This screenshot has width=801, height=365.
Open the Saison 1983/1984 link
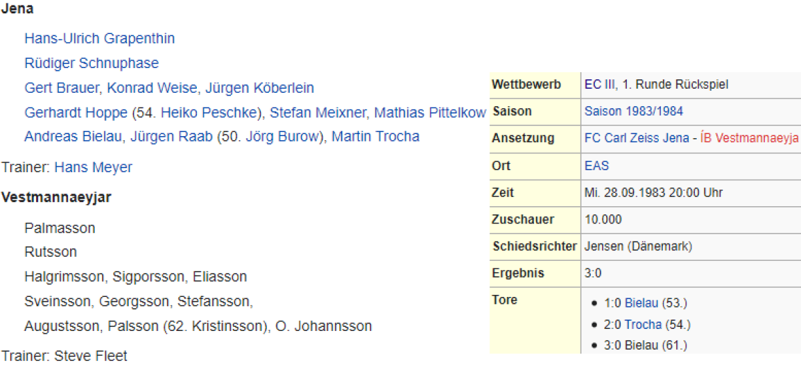pos(633,111)
